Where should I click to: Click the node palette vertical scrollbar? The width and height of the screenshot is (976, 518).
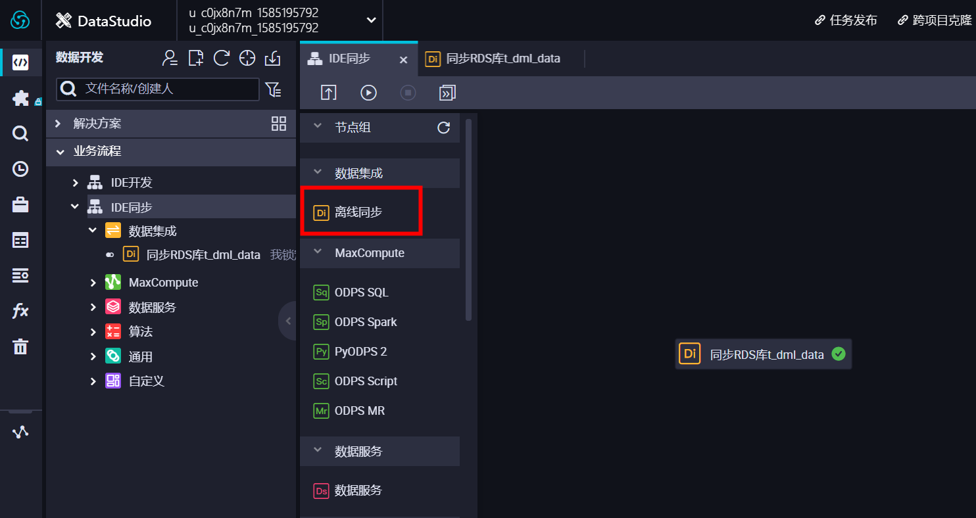click(468, 220)
